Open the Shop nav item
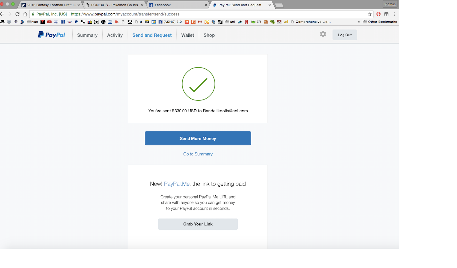This screenshot has height=268, width=457. 209,35
